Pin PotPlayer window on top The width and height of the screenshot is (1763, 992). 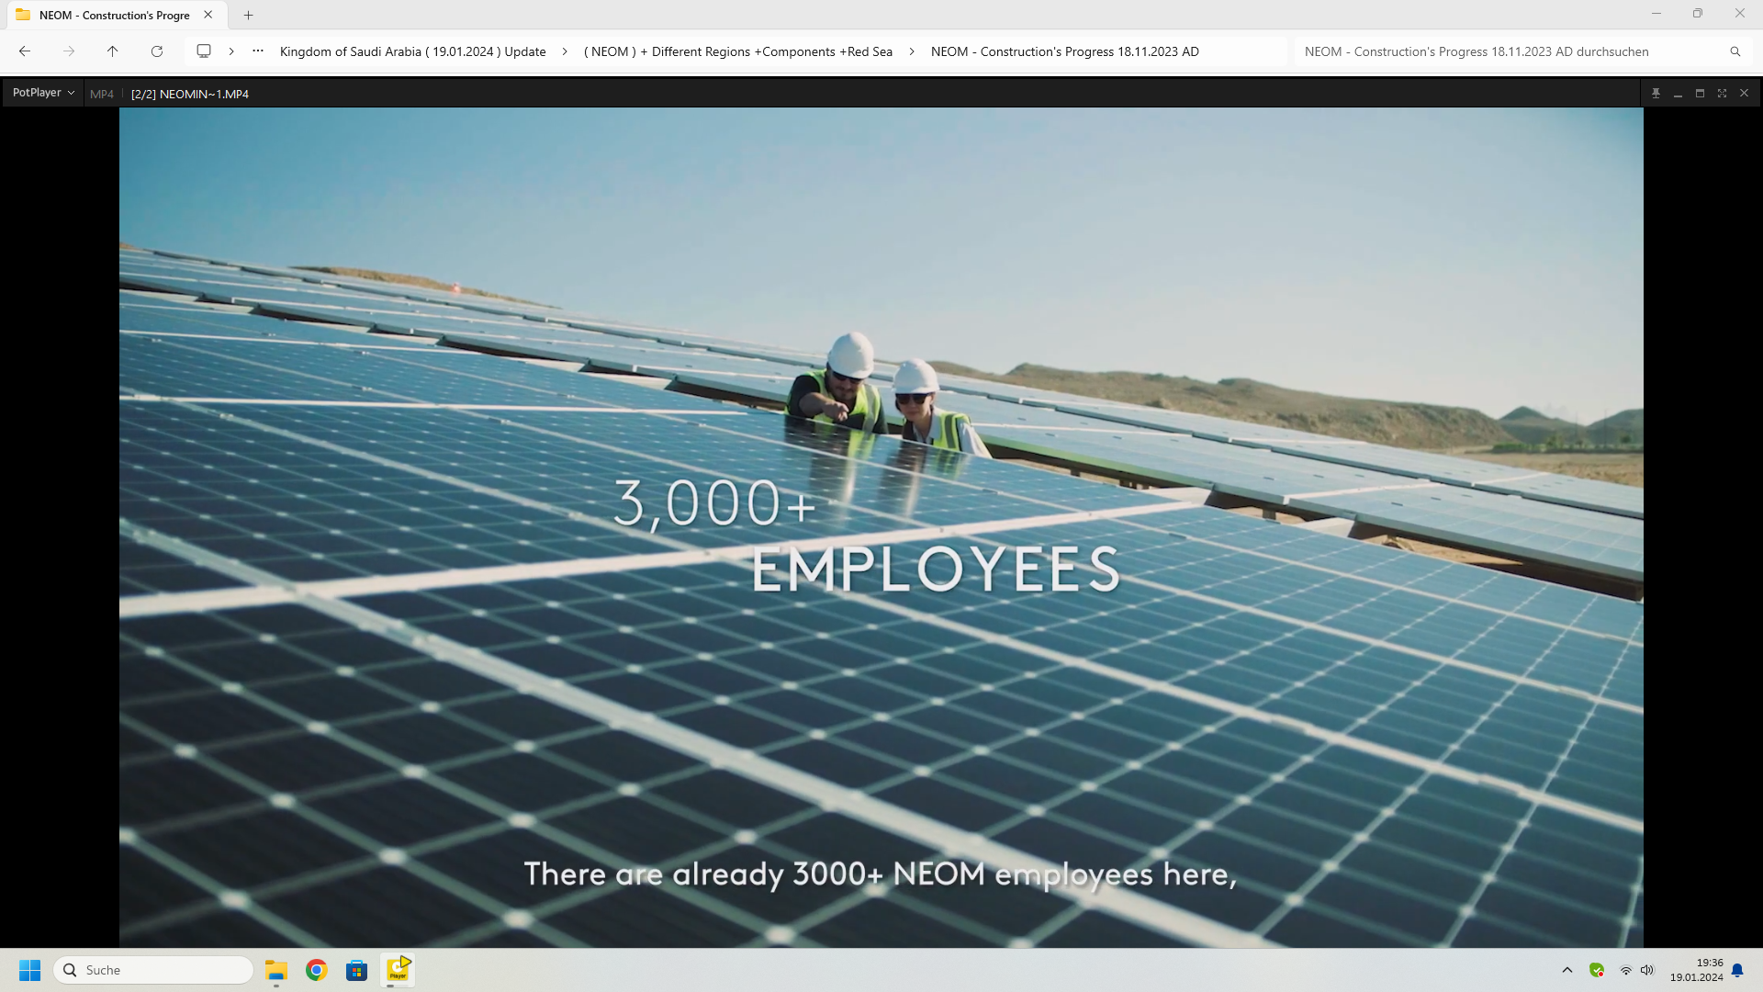click(x=1656, y=94)
